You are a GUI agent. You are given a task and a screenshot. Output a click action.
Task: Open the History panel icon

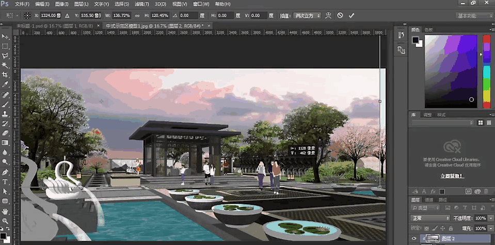tap(401, 36)
